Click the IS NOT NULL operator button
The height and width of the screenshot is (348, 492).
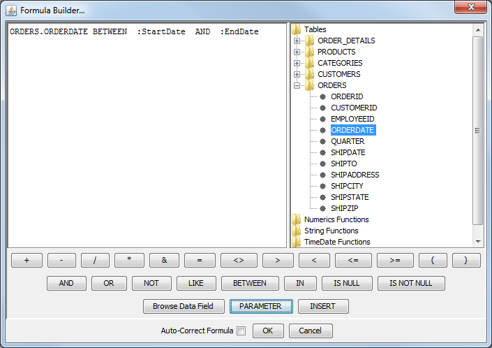411,284
